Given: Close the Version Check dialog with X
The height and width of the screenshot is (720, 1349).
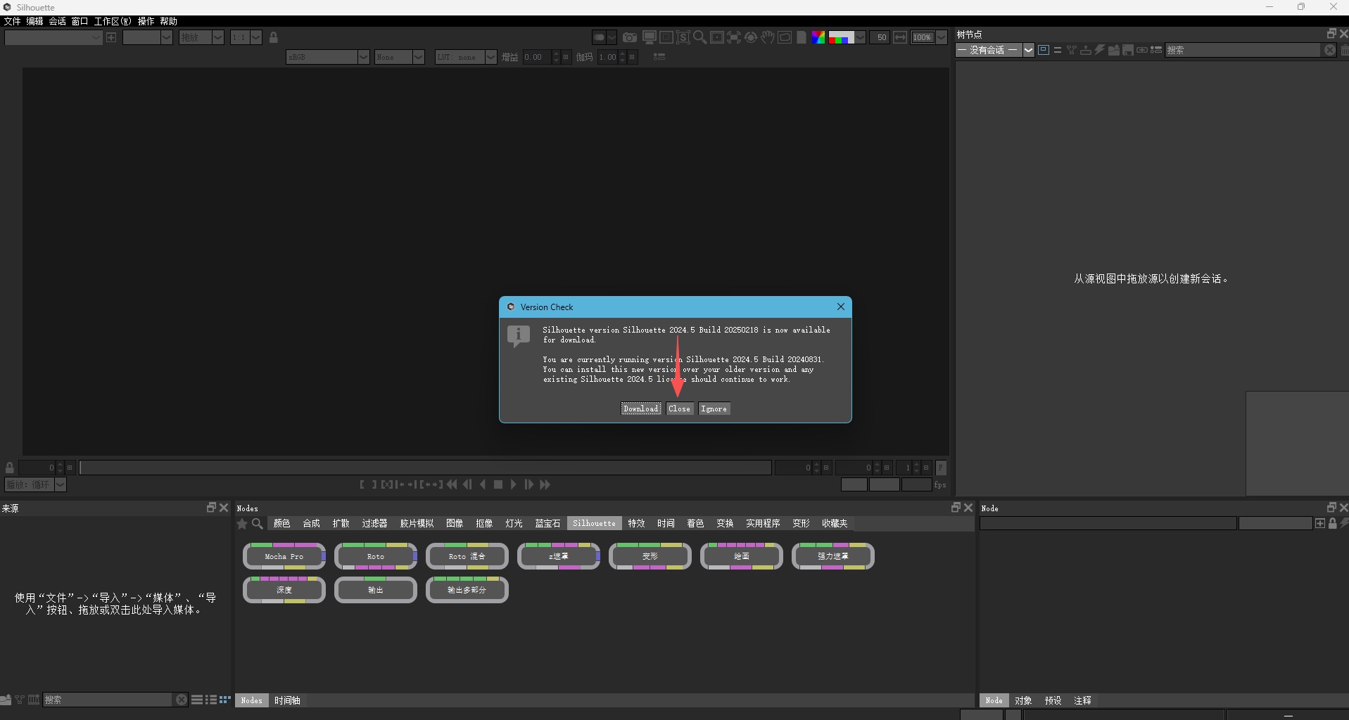Looking at the screenshot, I should click(x=840, y=307).
